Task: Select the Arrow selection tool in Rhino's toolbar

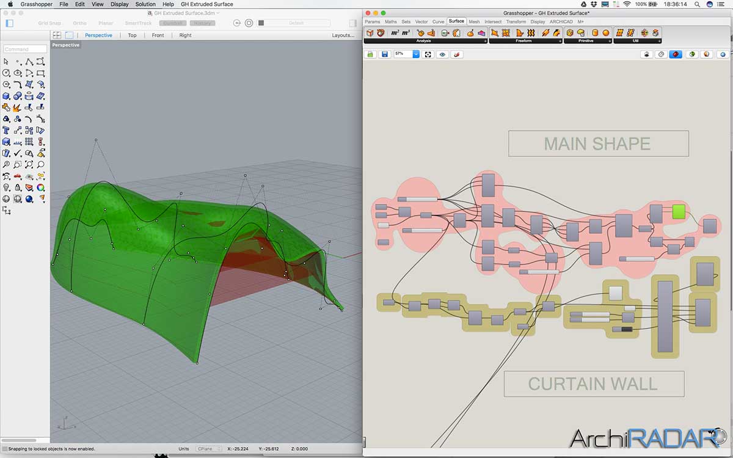Action: click(8, 62)
